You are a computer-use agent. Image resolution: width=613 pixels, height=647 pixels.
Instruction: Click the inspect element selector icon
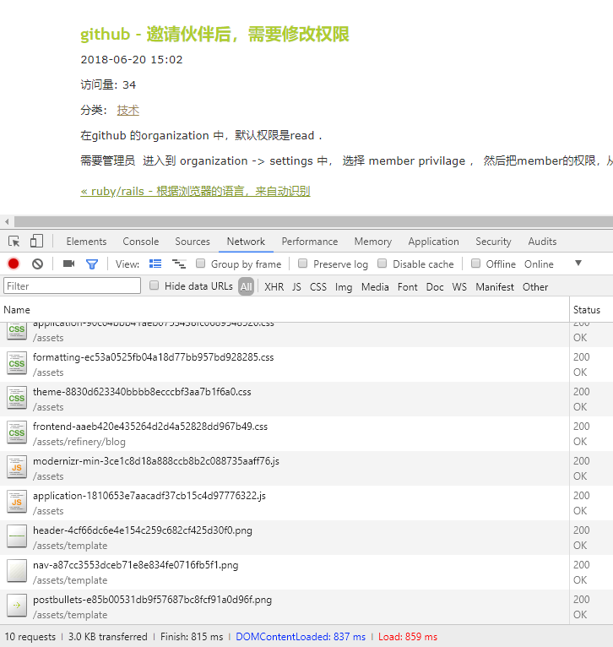point(14,242)
